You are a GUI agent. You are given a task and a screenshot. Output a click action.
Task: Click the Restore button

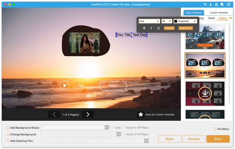169,28
